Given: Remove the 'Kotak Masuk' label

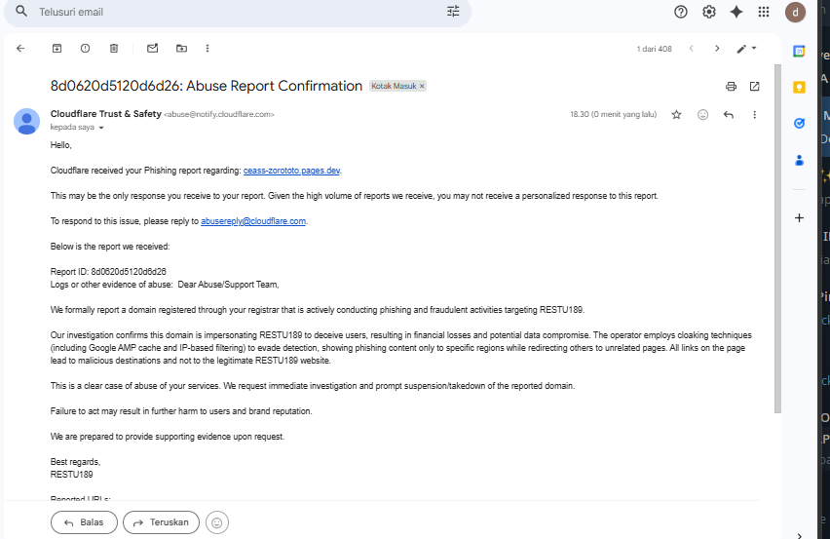Looking at the screenshot, I should click(422, 86).
